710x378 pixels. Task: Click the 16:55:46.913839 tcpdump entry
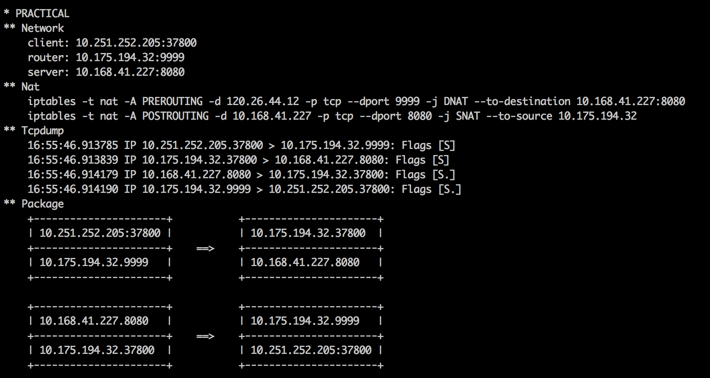(239, 160)
